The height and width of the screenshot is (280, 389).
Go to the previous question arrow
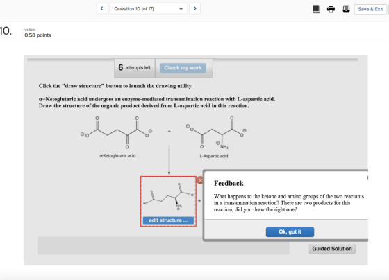[102, 9]
